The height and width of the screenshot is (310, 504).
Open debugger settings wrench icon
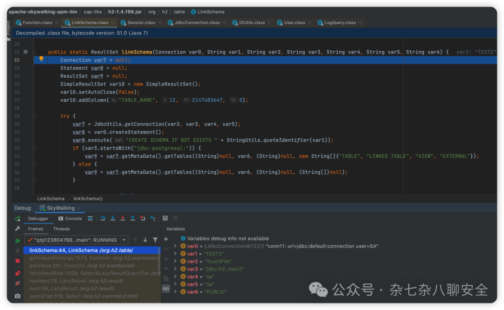click(18, 229)
